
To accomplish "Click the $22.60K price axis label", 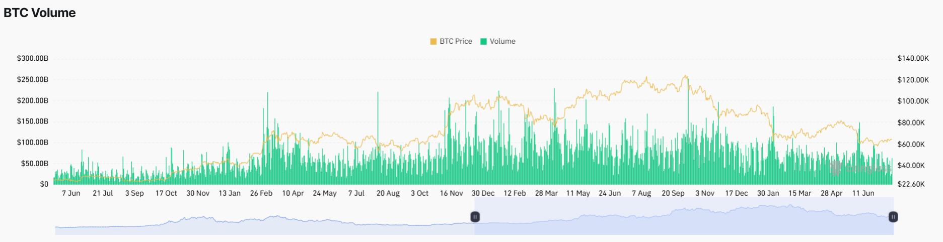I will coord(911,184).
